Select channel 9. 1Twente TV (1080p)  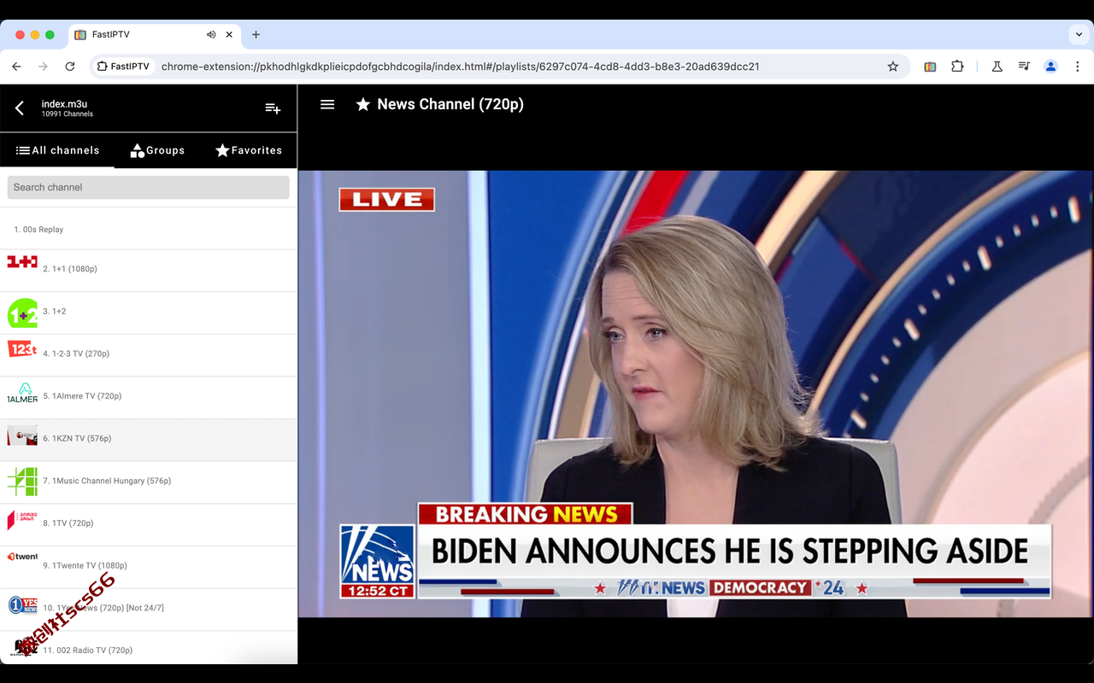[149, 567]
